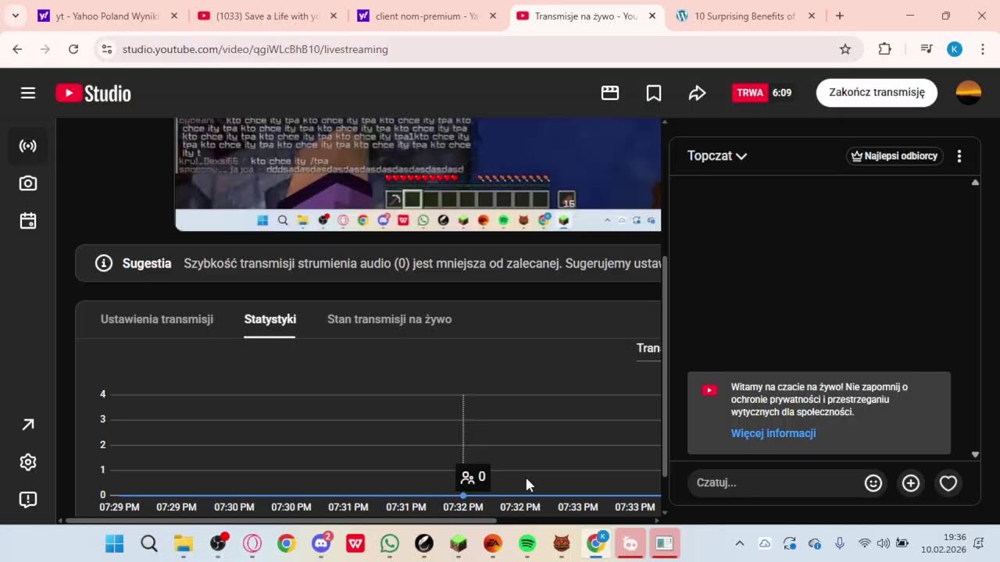
Task: Switch to the client nom-premium browser tab
Action: pos(427,16)
